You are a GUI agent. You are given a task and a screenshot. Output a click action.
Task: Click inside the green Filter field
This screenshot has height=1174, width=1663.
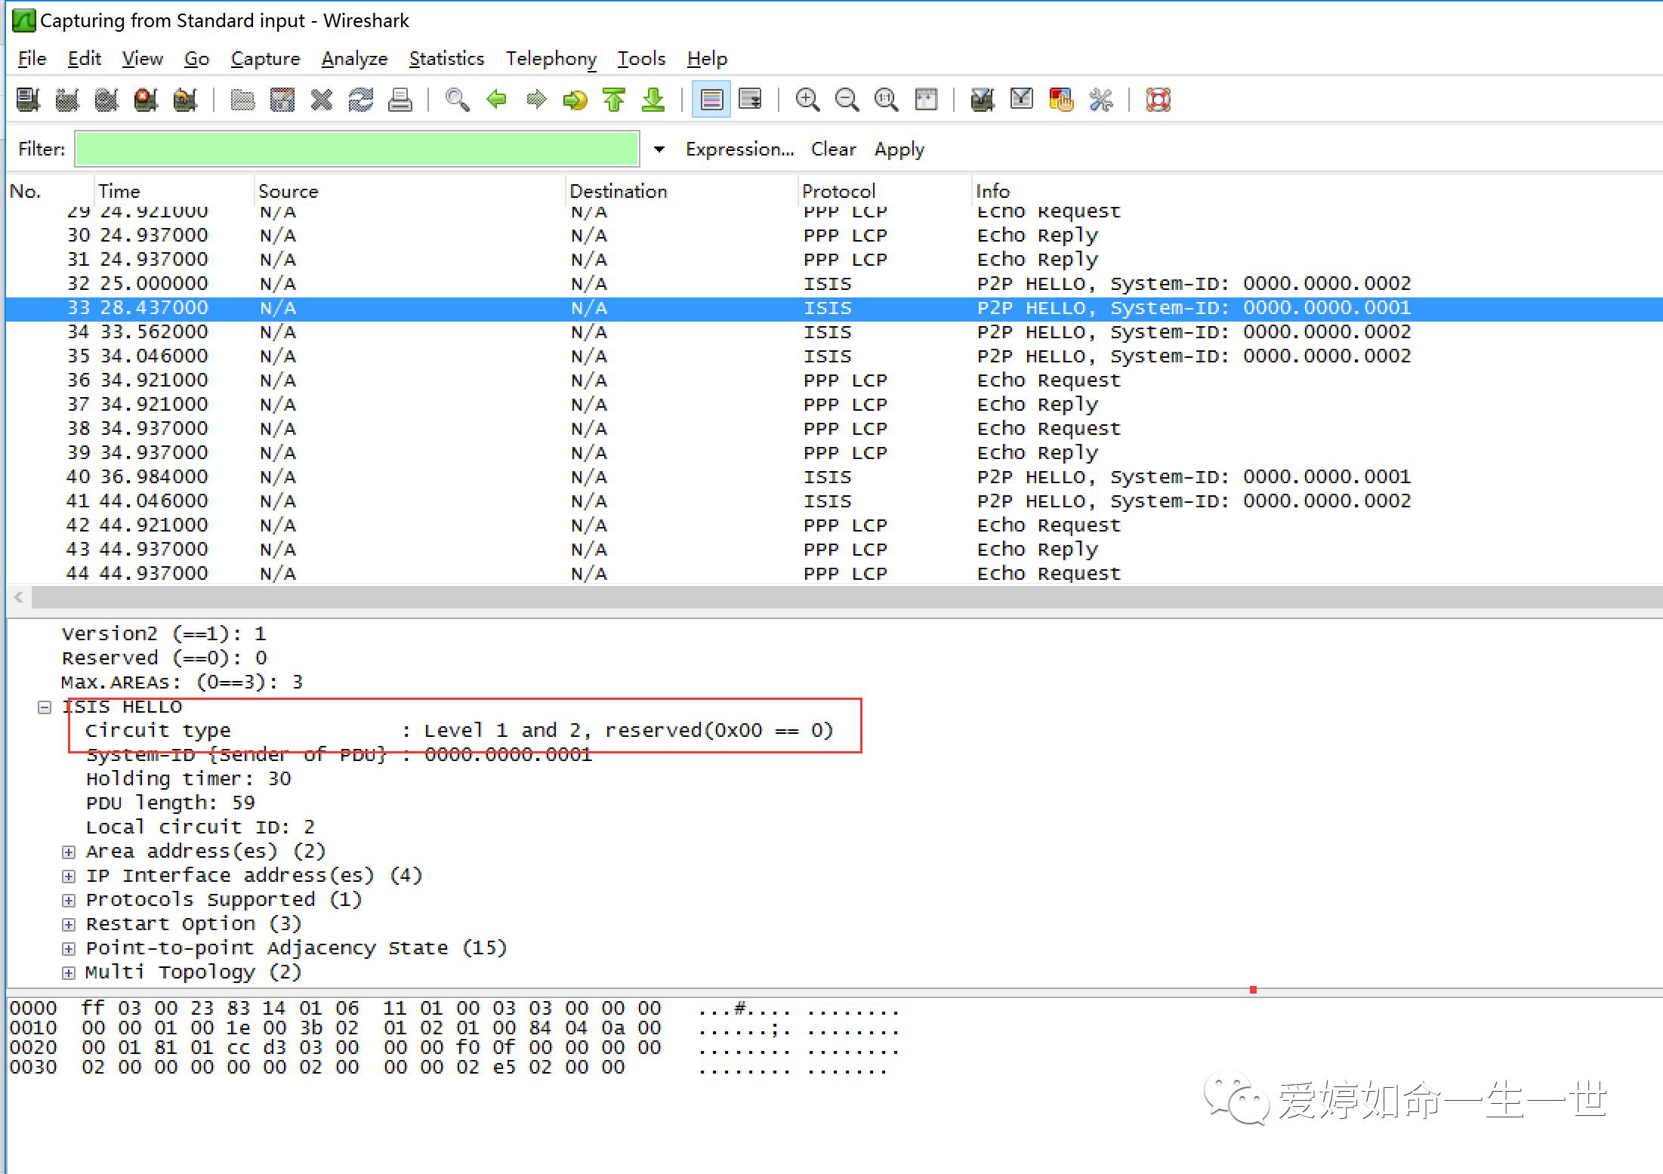coord(357,149)
